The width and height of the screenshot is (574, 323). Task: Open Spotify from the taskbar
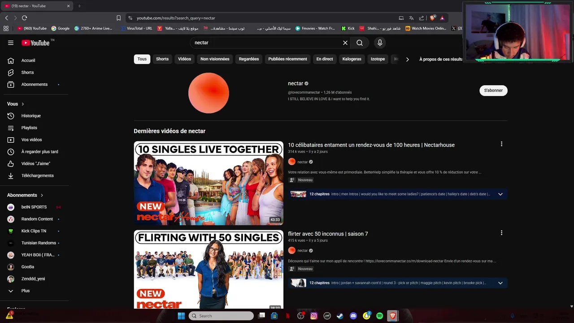coord(380,316)
